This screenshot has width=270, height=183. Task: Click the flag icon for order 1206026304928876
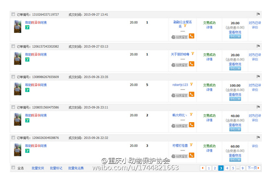pyautogui.click(x=258, y=137)
